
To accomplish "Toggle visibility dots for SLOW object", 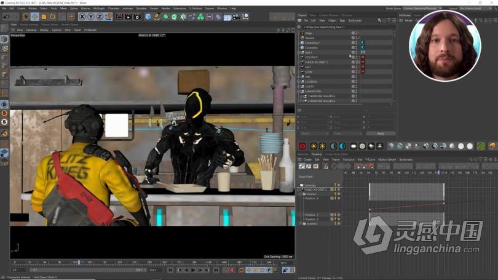I will point(356,72).
